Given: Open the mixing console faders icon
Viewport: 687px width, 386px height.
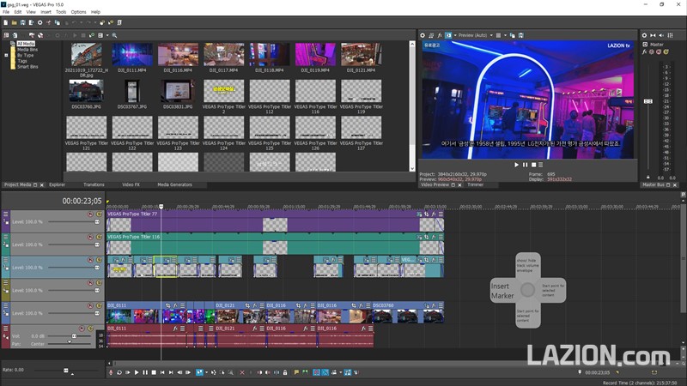Looking at the screenshot, I should (670, 35).
